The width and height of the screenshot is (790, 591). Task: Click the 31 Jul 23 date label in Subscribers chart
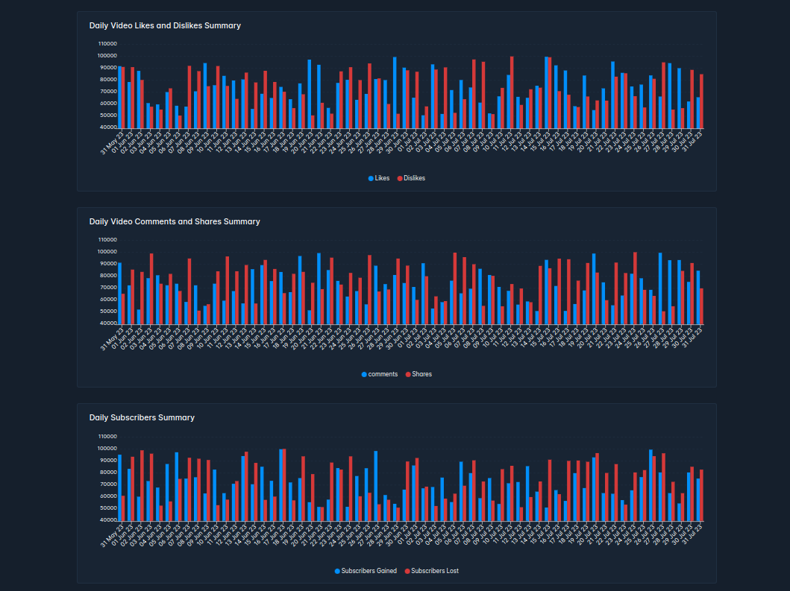pyautogui.click(x=692, y=534)
